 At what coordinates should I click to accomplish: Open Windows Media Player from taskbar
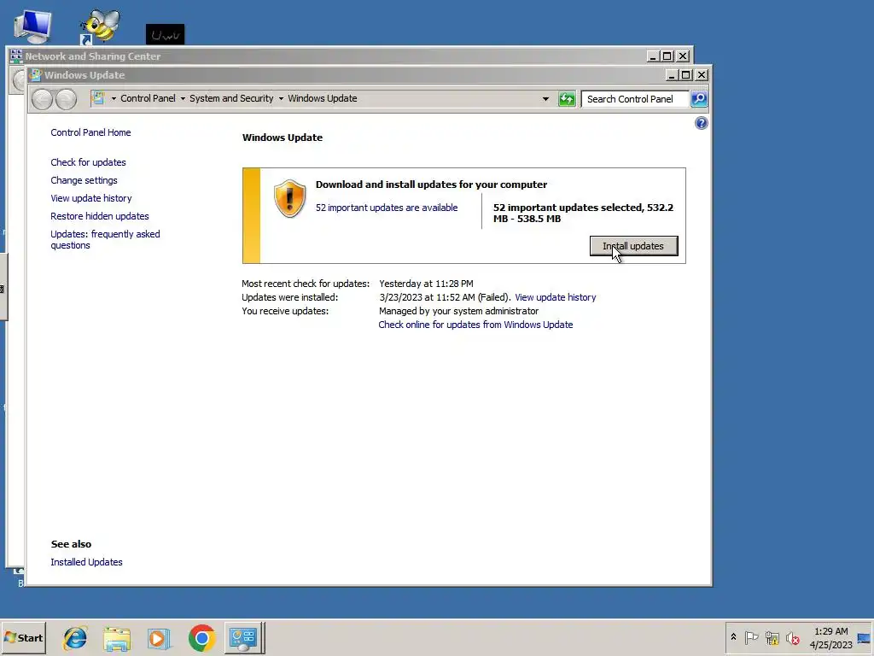[159, 639]
